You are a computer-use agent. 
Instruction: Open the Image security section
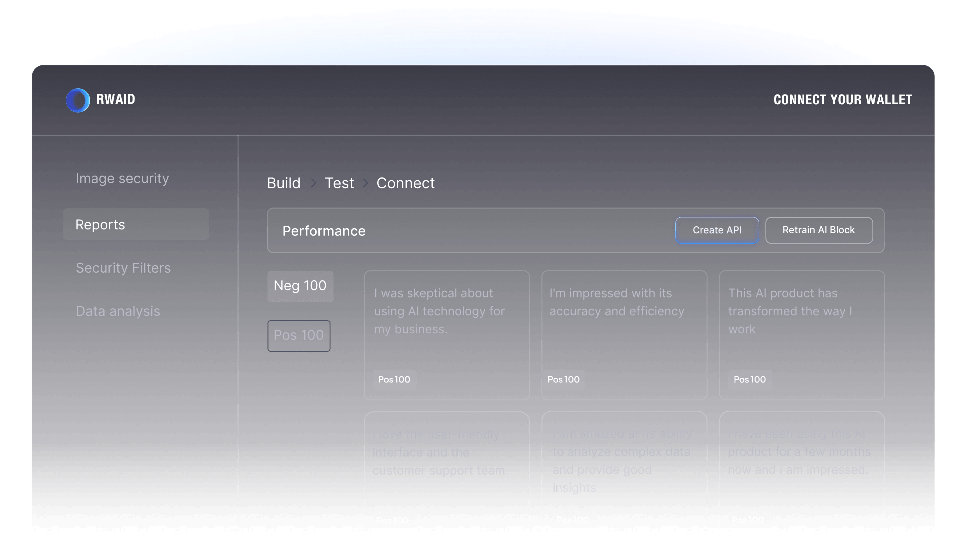pos(122,179)
